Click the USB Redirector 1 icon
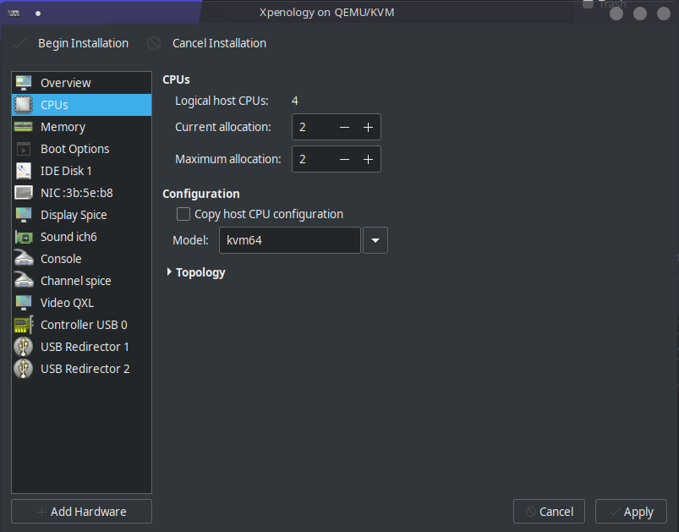This screenshot has height=532, width=679. [24, 347]
